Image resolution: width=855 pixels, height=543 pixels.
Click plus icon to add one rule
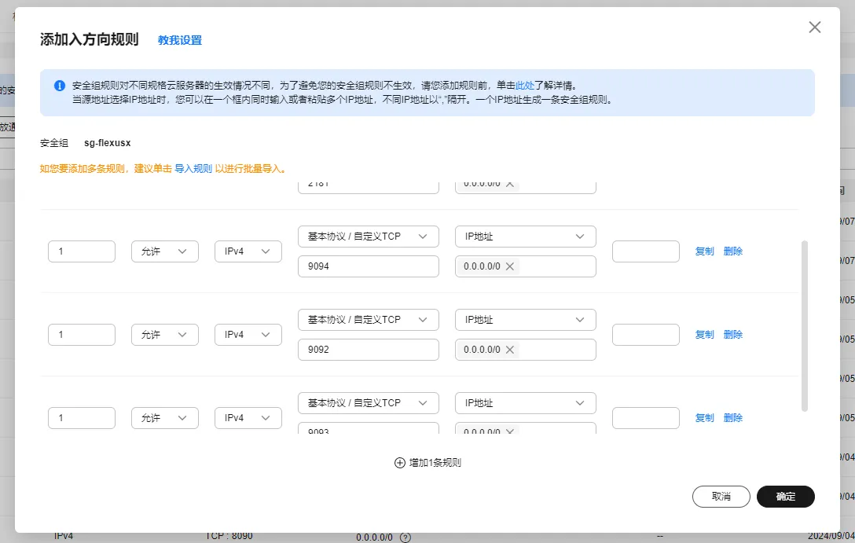pyautogui.click(x=400, y=463)
